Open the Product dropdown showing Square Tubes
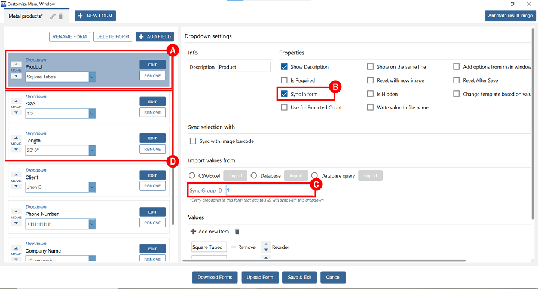 pos(92,77)
